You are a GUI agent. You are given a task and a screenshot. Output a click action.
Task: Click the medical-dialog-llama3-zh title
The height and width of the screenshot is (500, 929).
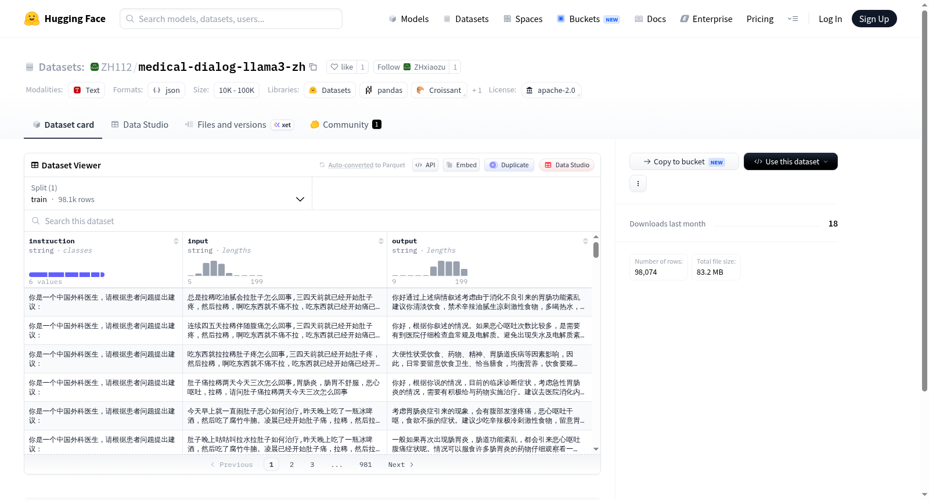tap(222, 67)
